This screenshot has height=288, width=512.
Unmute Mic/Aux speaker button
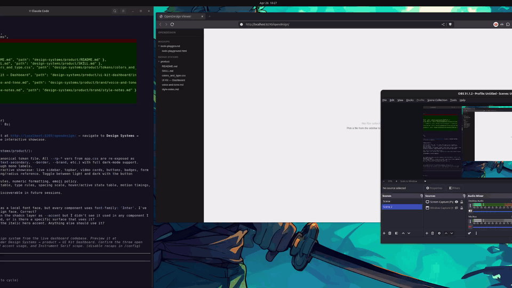click(x=470, y=227)
